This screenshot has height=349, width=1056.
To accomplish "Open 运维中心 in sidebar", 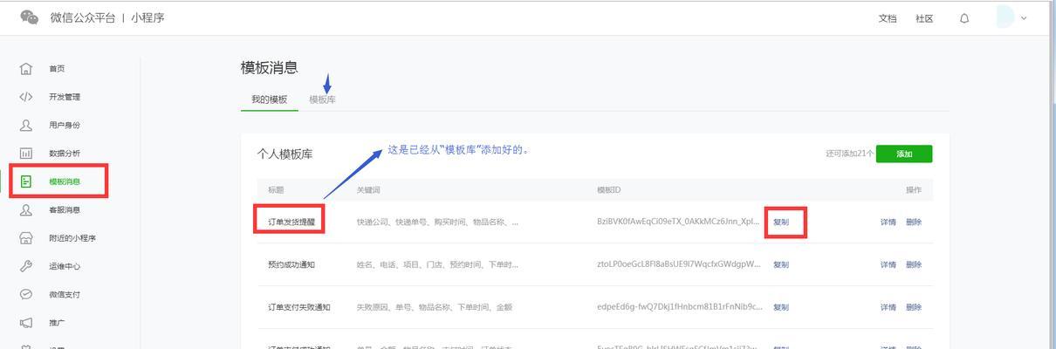I will coord(65,266).
